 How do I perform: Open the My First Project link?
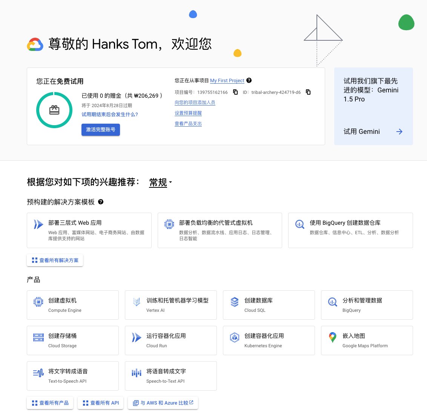coord(227,81)
